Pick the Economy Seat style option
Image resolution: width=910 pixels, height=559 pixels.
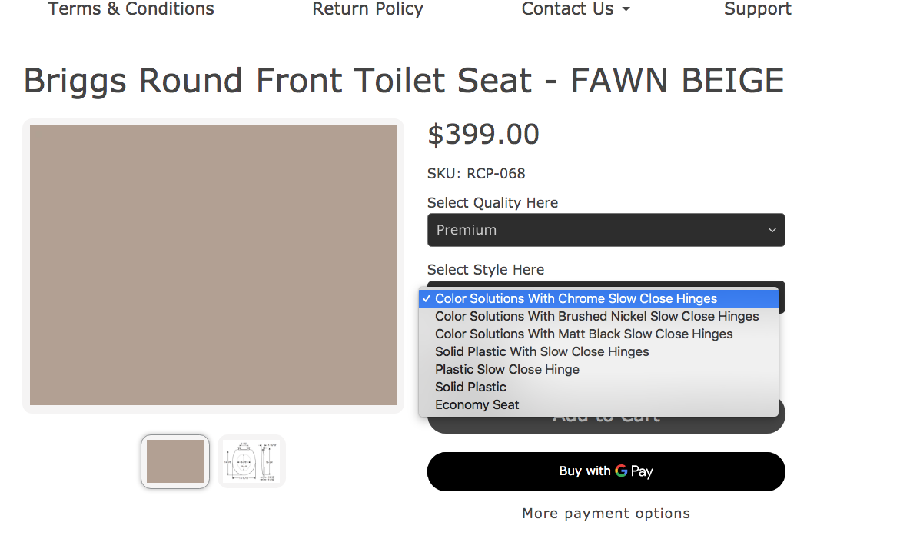(477, 405)
